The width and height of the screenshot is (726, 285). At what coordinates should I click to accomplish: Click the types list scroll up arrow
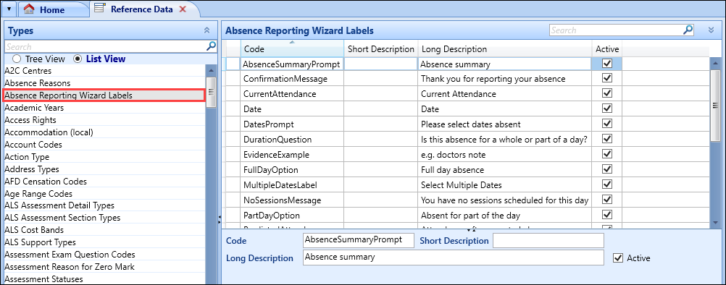[x=211, y=70]
